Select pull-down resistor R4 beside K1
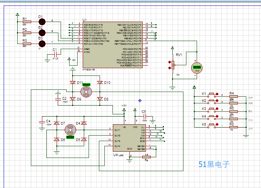 coord(233,97)
